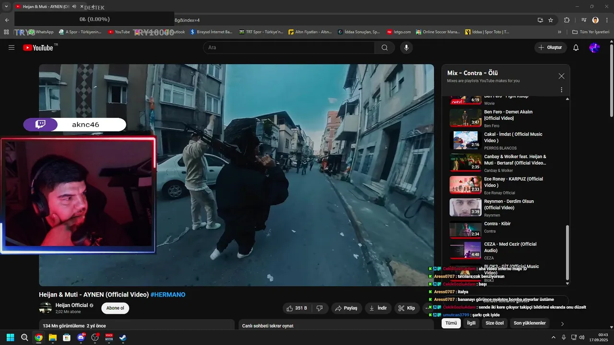The height and width of the screenshot is (345, 614).
Task: Subscribe via the Abone ol button
Action: click(115, 308)
